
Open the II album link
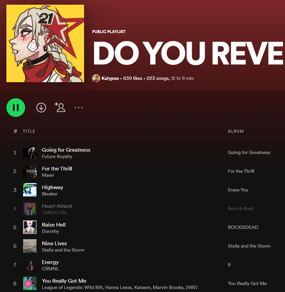point(229,265)
